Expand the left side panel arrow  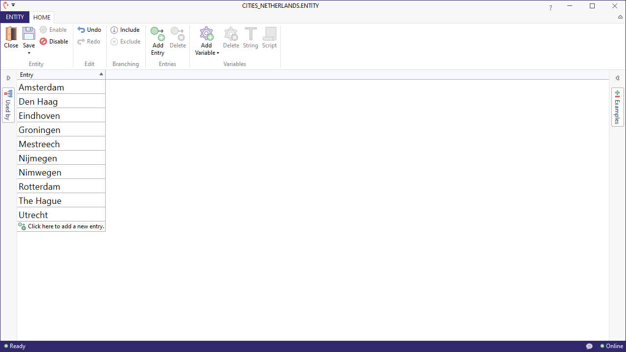coord(8,78)
